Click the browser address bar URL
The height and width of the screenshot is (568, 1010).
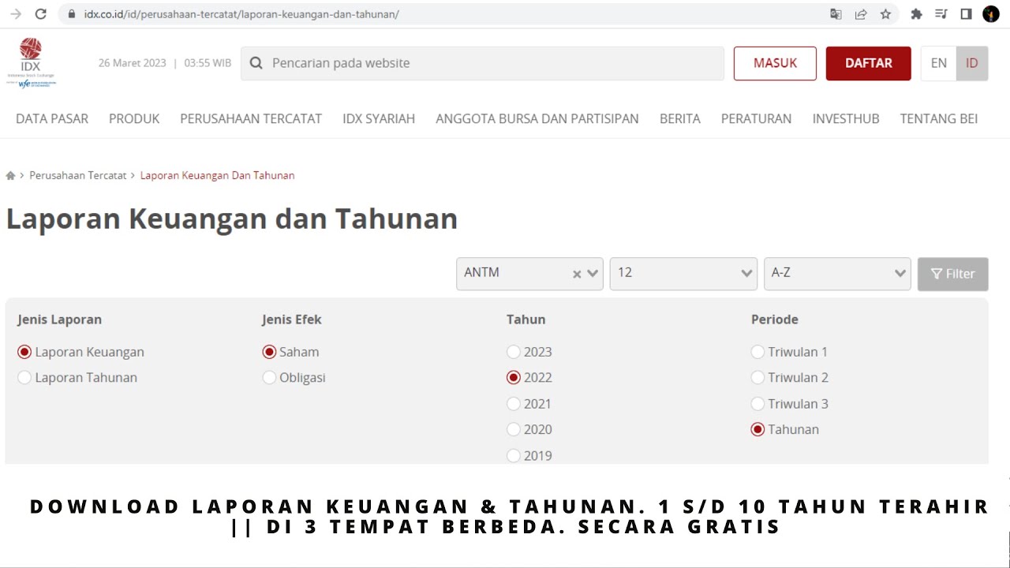click(x=241, y=14)
